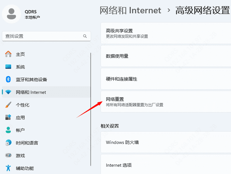Screen dimensions: 231x174
Task: Click the accessibility figure icon for 辅助功能
Action: pyautogui.click(x=8, y=168)
